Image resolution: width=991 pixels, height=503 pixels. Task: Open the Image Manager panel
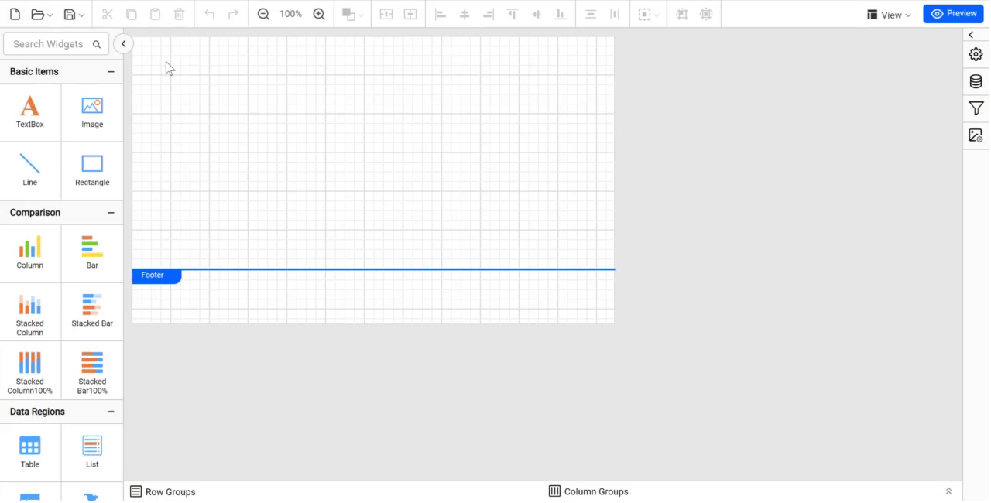[x=976, y=135]
